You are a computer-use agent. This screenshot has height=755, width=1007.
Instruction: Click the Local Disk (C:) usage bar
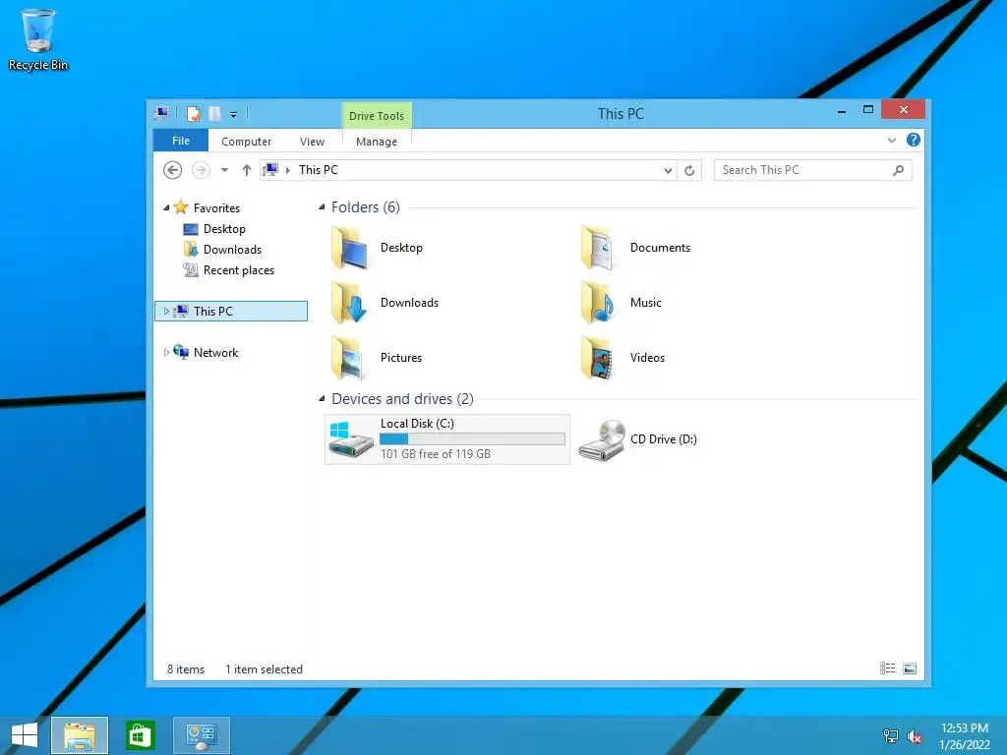(x=472, y=439)
